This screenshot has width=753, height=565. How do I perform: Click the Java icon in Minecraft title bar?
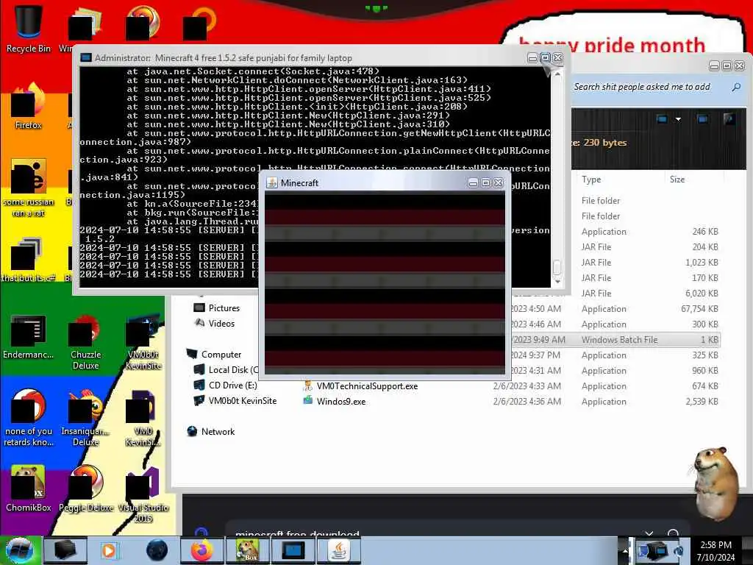[x=272, y=182]
